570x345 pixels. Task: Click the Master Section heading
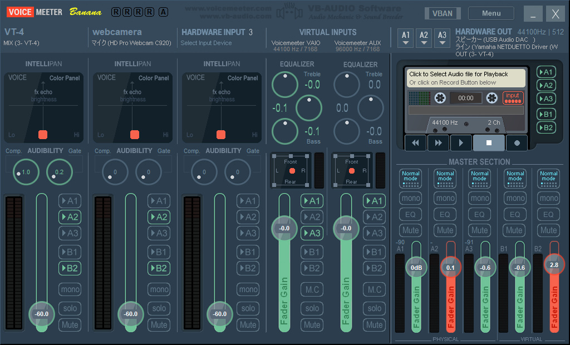pos(479,162)
